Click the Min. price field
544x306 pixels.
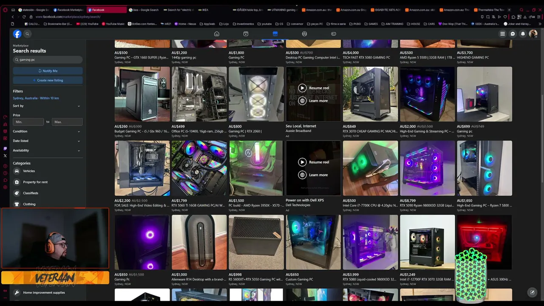click(28, 122)
